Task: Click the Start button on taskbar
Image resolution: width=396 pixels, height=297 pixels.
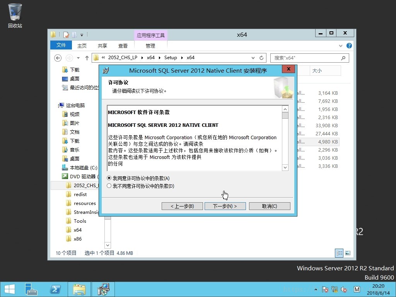Action: coord(10,289)
